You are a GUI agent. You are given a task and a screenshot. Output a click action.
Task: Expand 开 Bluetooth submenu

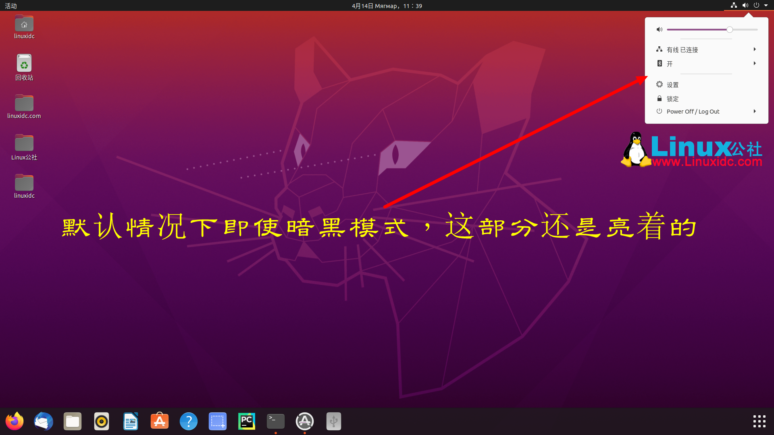point(755,63)
